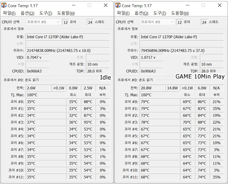This screenshot has width=228, height=185.
Task: Click 코어 #1 load 3% in left window
Action: point(103,109)
